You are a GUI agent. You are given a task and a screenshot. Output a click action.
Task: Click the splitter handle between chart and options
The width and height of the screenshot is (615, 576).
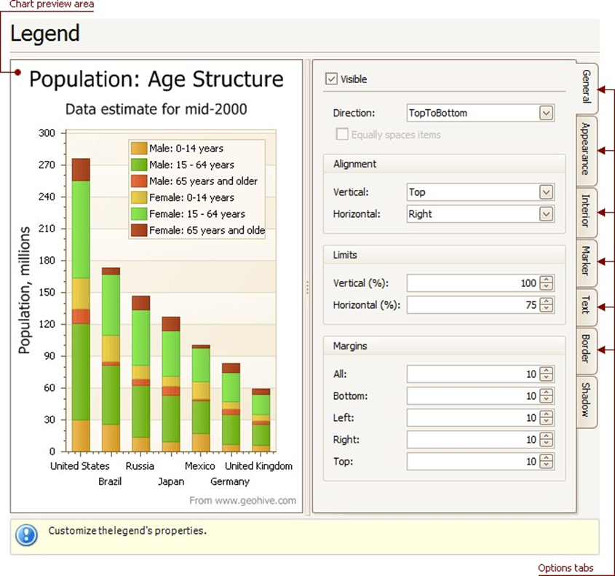308,288
